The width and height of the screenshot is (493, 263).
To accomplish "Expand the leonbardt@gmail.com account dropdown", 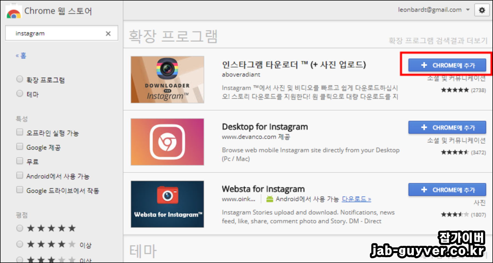I will click(468, 10).
